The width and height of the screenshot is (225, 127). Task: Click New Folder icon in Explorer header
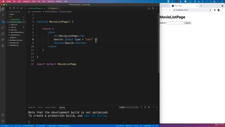pyautogui.click(x=14, y=8)
